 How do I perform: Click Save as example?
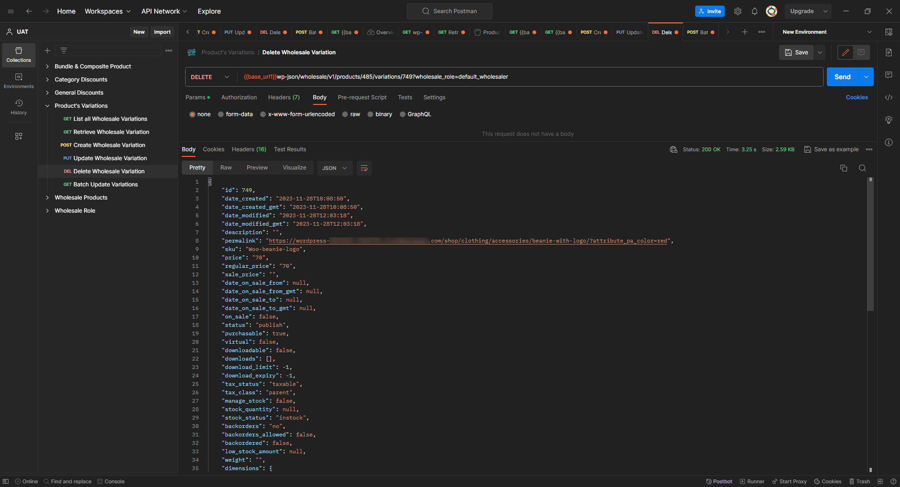[831, 149]
